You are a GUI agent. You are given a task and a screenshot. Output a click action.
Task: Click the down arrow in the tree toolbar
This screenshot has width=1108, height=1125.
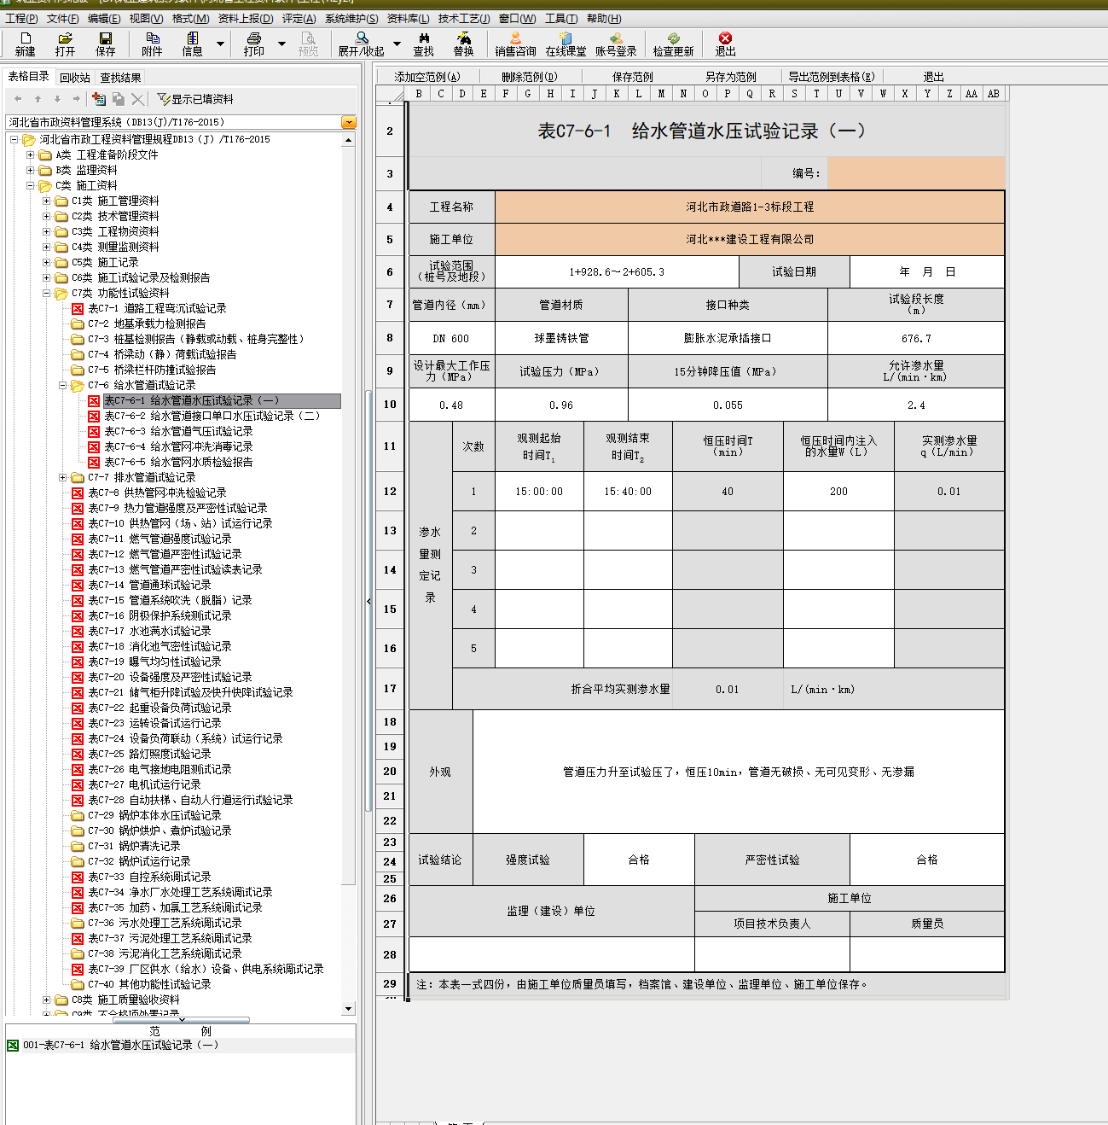[x=57, y=99]
